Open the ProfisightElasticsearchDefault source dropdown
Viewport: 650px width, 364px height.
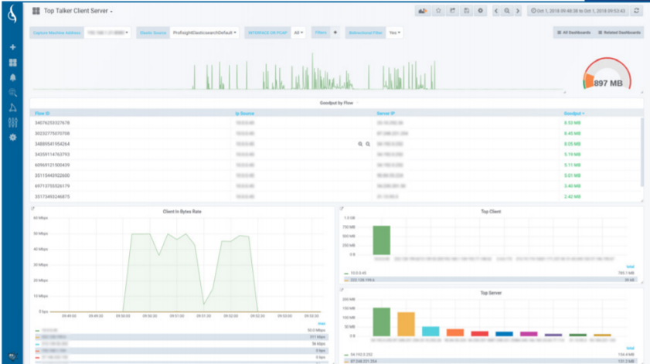click(x=204, y=32)
